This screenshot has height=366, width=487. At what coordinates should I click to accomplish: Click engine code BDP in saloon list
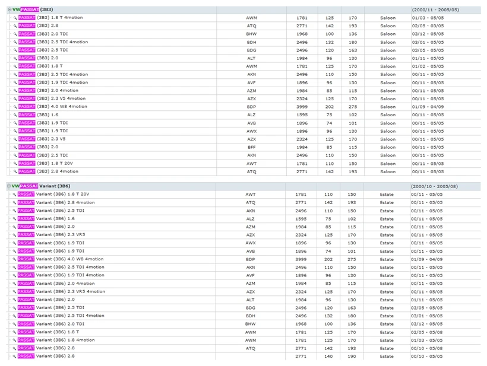click(x=251, y=107)
